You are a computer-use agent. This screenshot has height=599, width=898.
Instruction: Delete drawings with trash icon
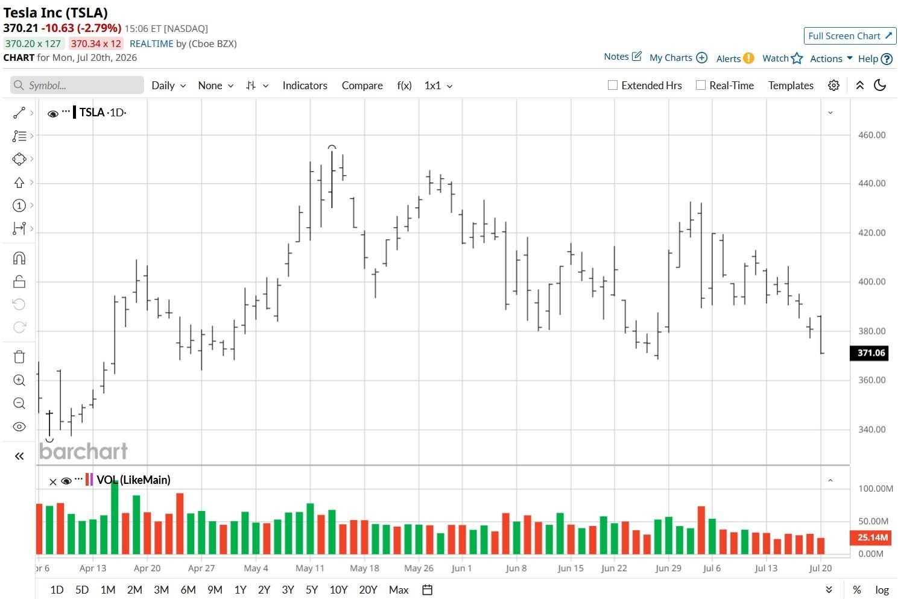pyautogui.click(x=19, y=357)
